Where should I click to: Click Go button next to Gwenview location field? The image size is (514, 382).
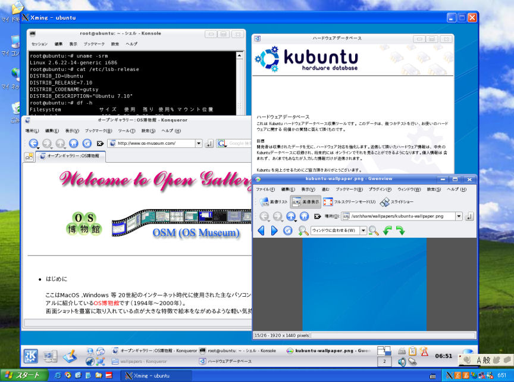[469, 216]
